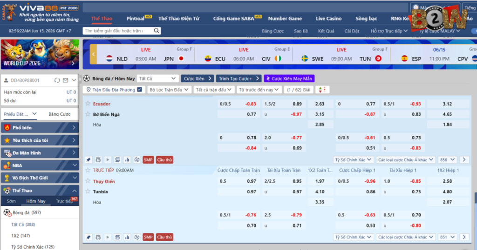This screenshot has height=250, width=477.
Task: Switch to the Live Casino menu
Action: click(x=328, y=19)
